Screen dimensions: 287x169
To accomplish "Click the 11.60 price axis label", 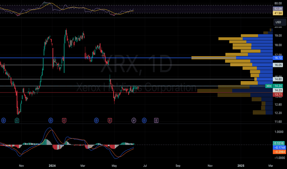I will pos(278,122).
